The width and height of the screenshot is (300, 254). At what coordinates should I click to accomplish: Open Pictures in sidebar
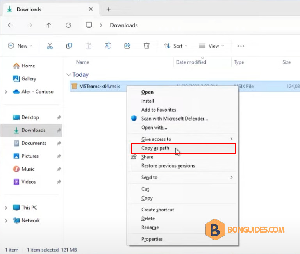click(x=26, y=156)
